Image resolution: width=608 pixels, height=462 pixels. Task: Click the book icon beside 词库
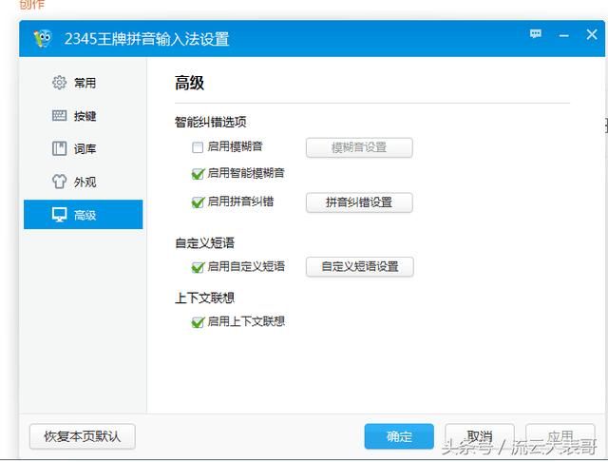(59, 148)
